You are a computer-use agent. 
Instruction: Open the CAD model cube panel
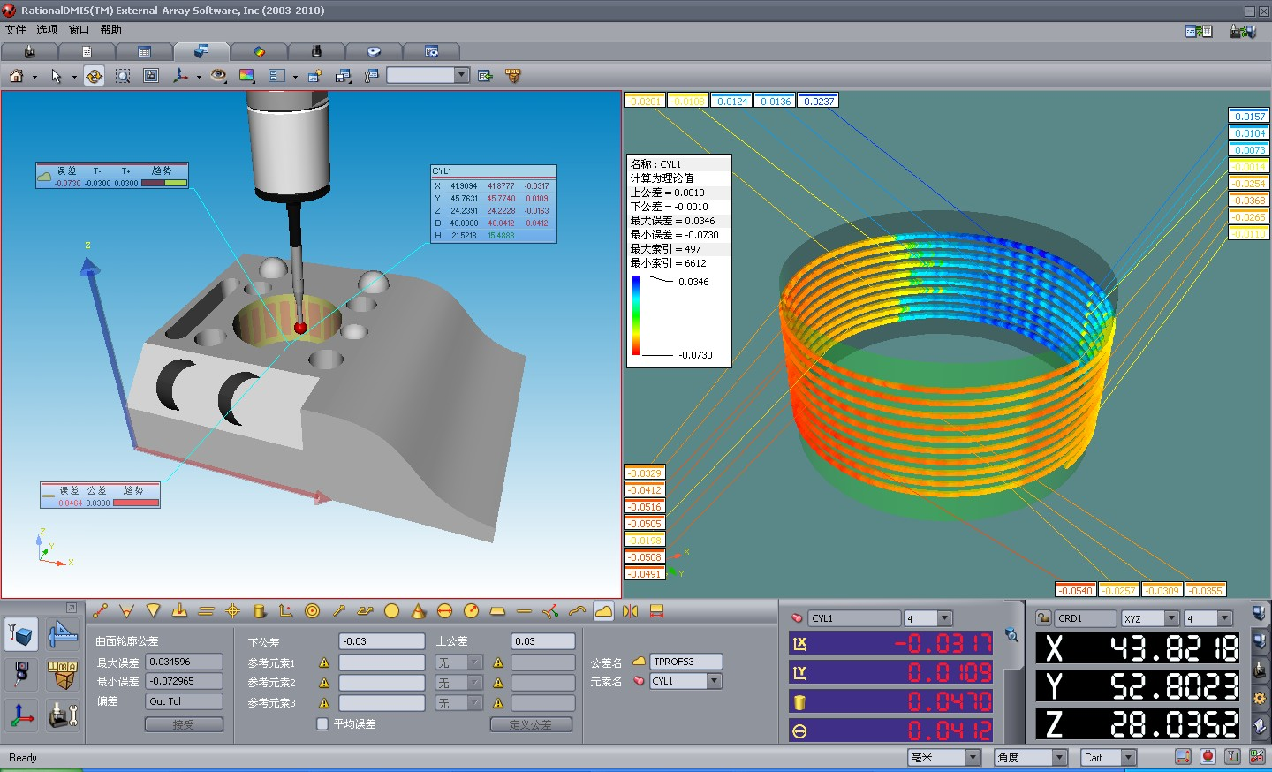21,635
